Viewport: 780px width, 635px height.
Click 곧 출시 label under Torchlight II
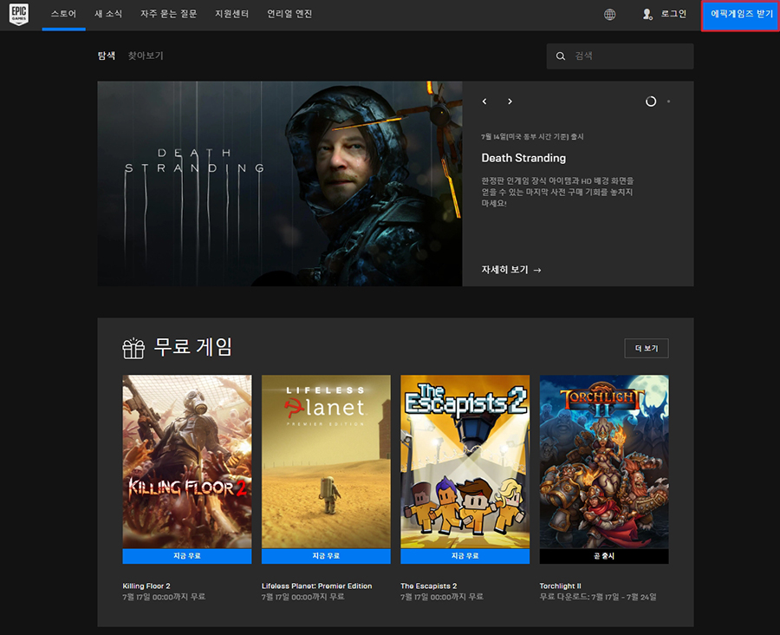click(604, 556)
